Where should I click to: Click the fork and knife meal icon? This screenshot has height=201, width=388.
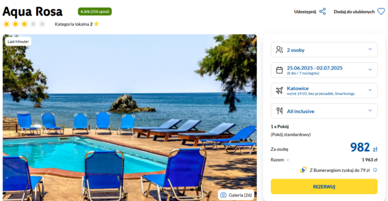(x=279, y=111)
